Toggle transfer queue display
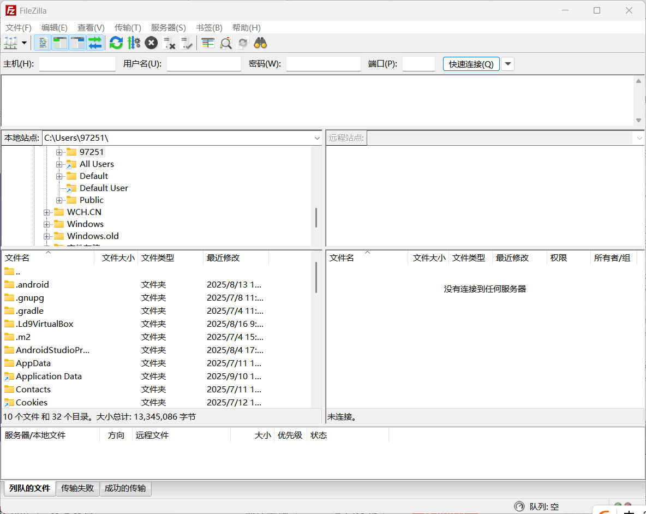 click(x=95, y=43)
